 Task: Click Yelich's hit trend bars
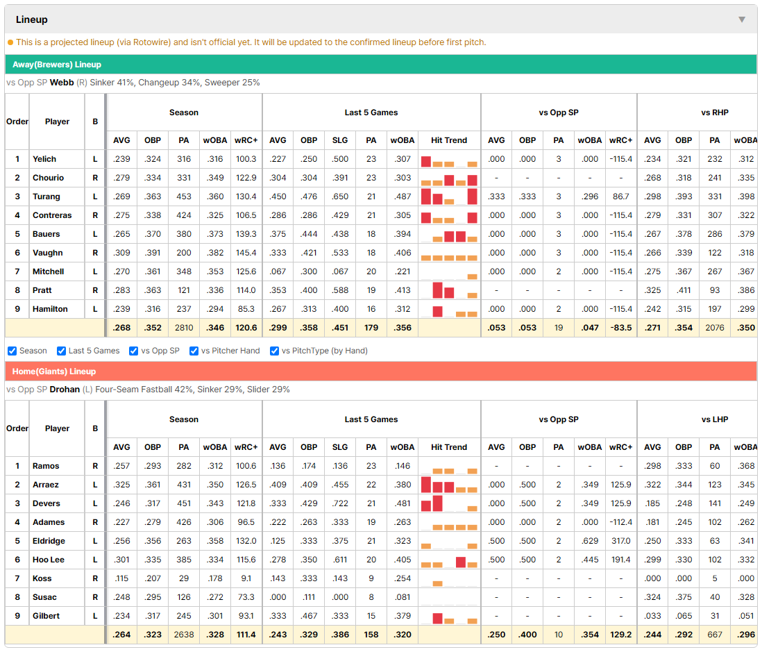449,159
